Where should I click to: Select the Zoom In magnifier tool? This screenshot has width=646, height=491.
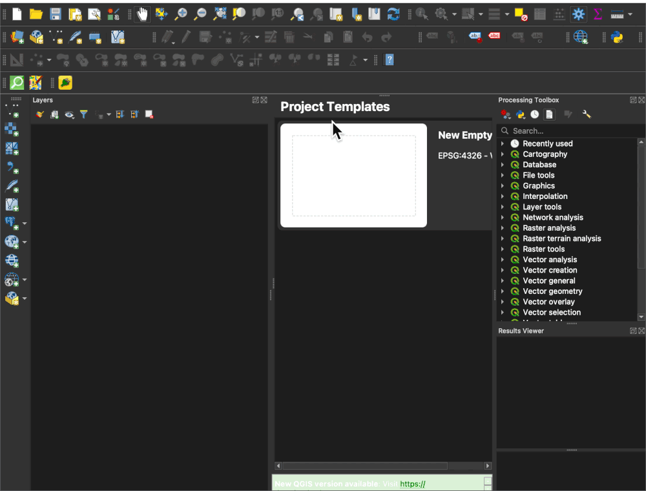180,14
